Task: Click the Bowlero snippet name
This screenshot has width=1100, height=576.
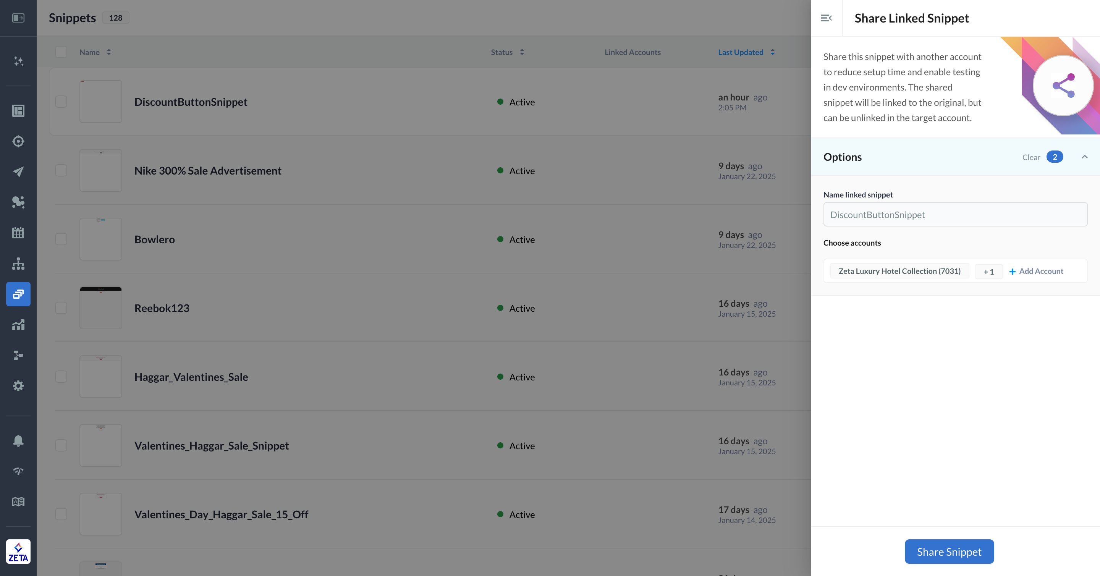Action: 155,239
